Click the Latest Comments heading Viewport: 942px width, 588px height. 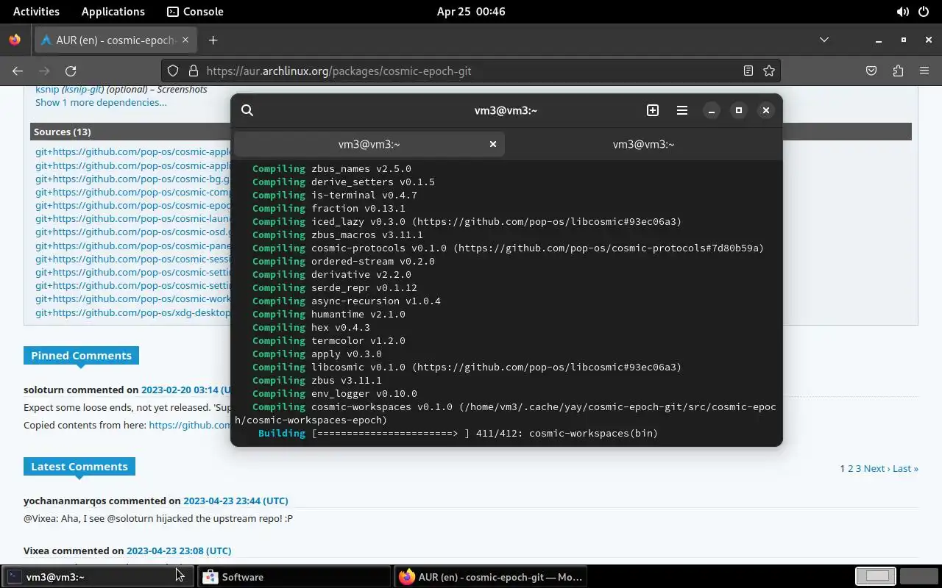coord(79,467)
